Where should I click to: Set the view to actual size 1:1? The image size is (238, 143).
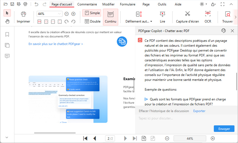tap(39, 22)
